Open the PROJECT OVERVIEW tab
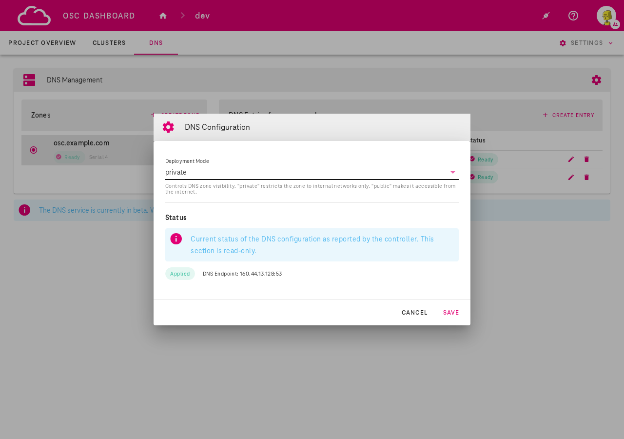 point(42,42)
